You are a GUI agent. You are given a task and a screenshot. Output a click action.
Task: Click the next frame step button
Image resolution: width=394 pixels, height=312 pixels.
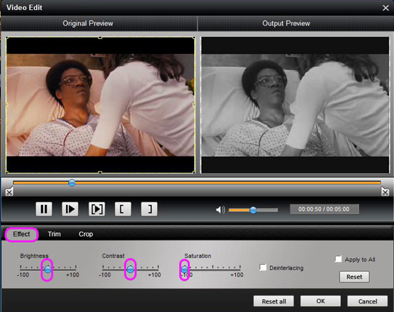point(70,210)
